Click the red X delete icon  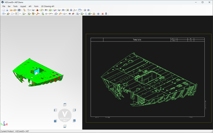pos(103,14)
